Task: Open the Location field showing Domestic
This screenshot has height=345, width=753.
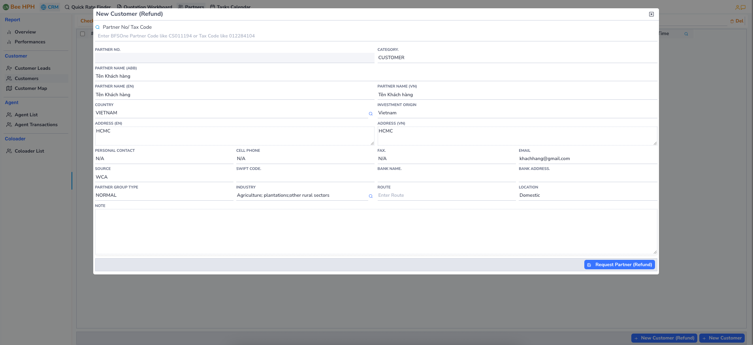Action: [x=588, y=196]
